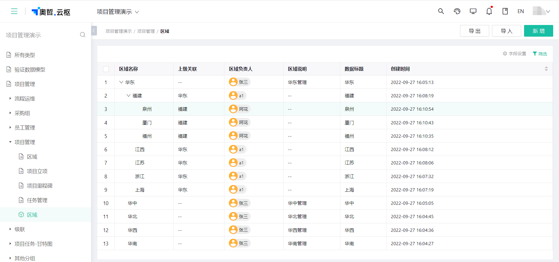
Task: Open 验证数据模型 in the sidebar
Action: [x=30, y=69]
